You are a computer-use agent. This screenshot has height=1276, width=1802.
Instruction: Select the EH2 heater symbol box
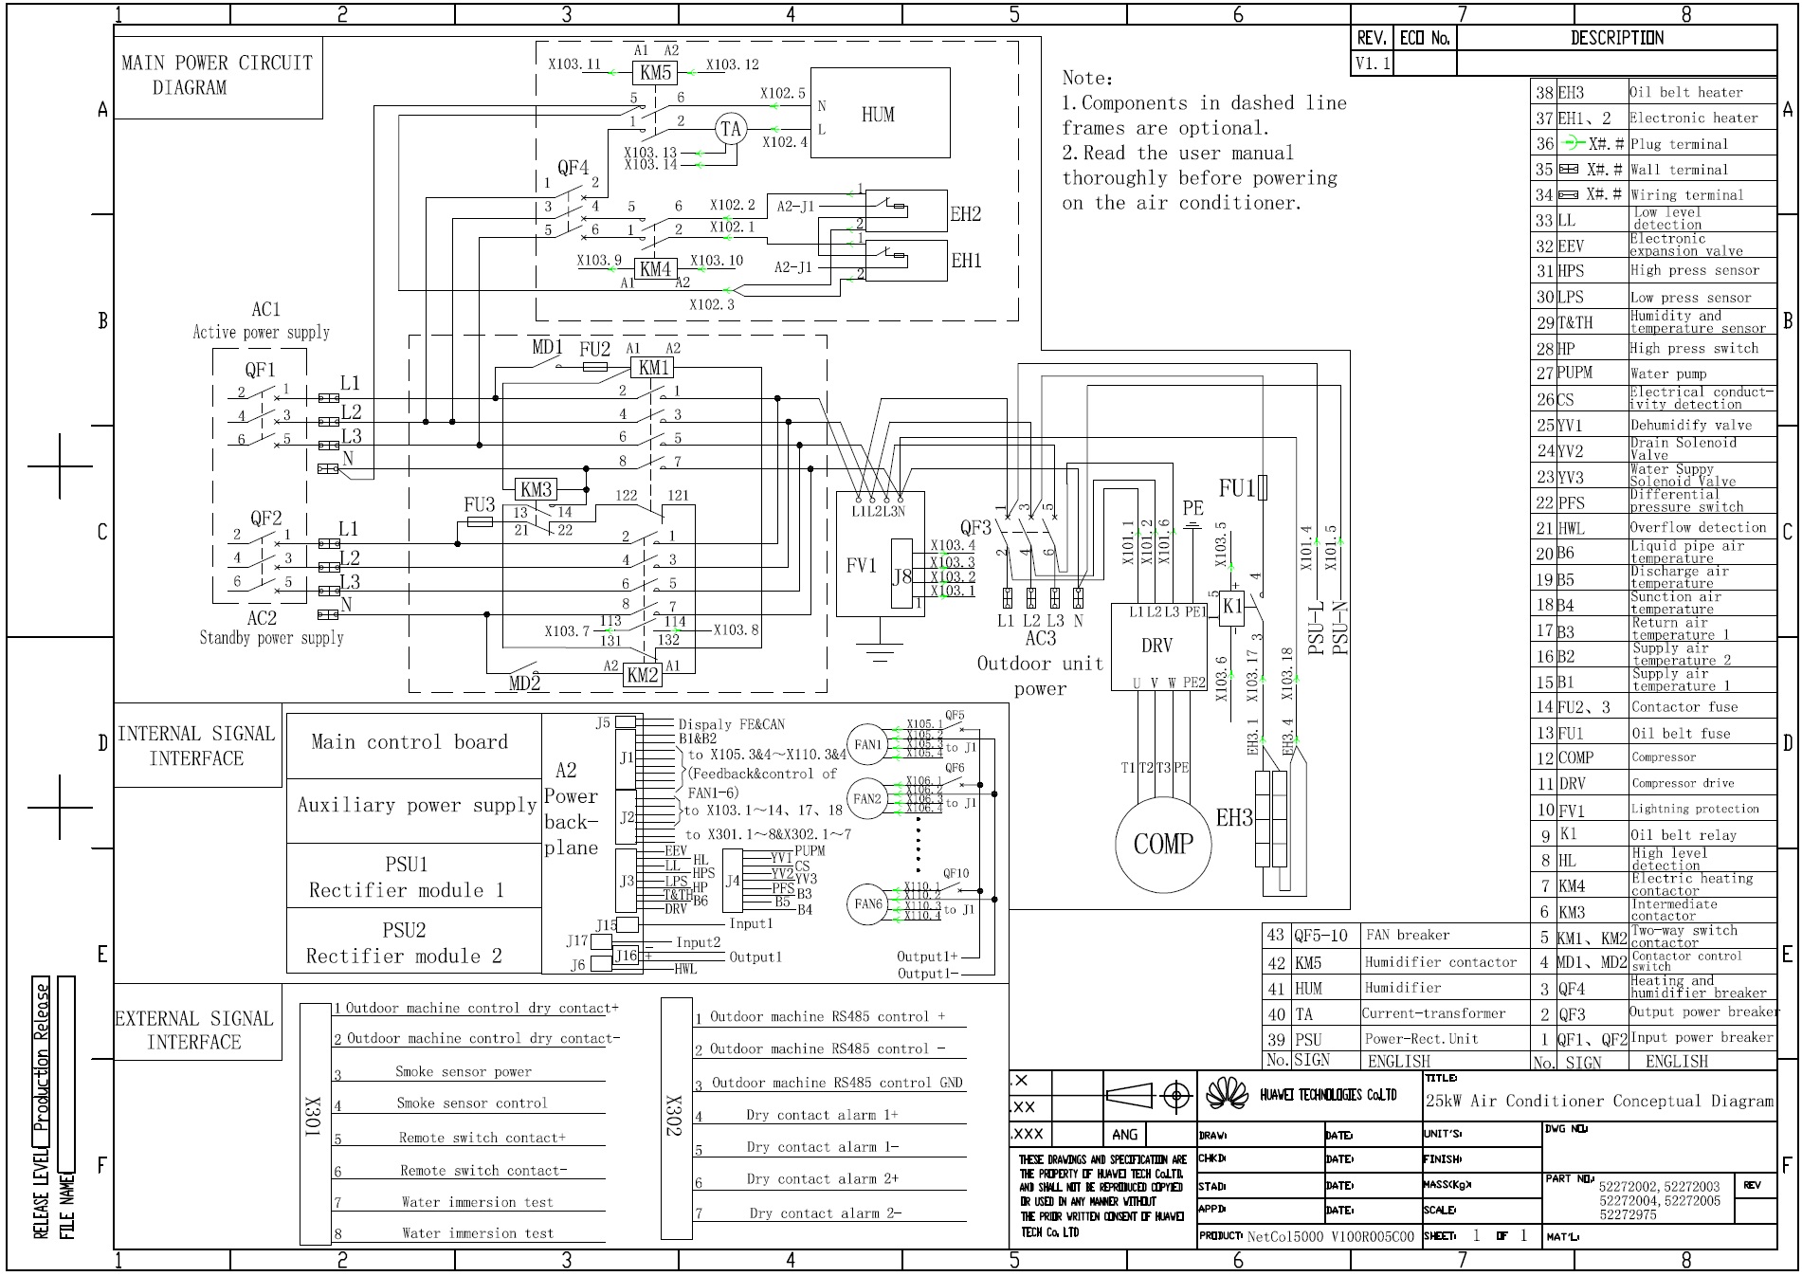(906, 212)
